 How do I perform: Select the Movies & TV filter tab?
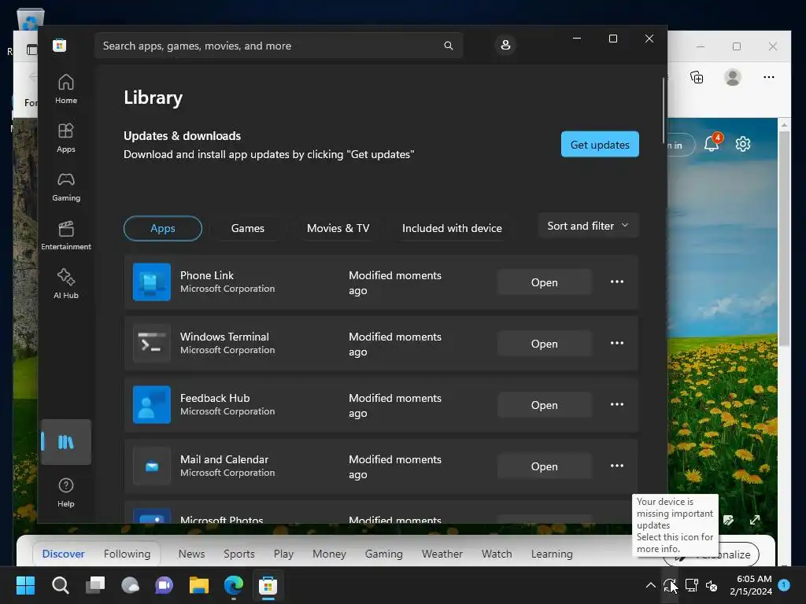pos(338,229)
